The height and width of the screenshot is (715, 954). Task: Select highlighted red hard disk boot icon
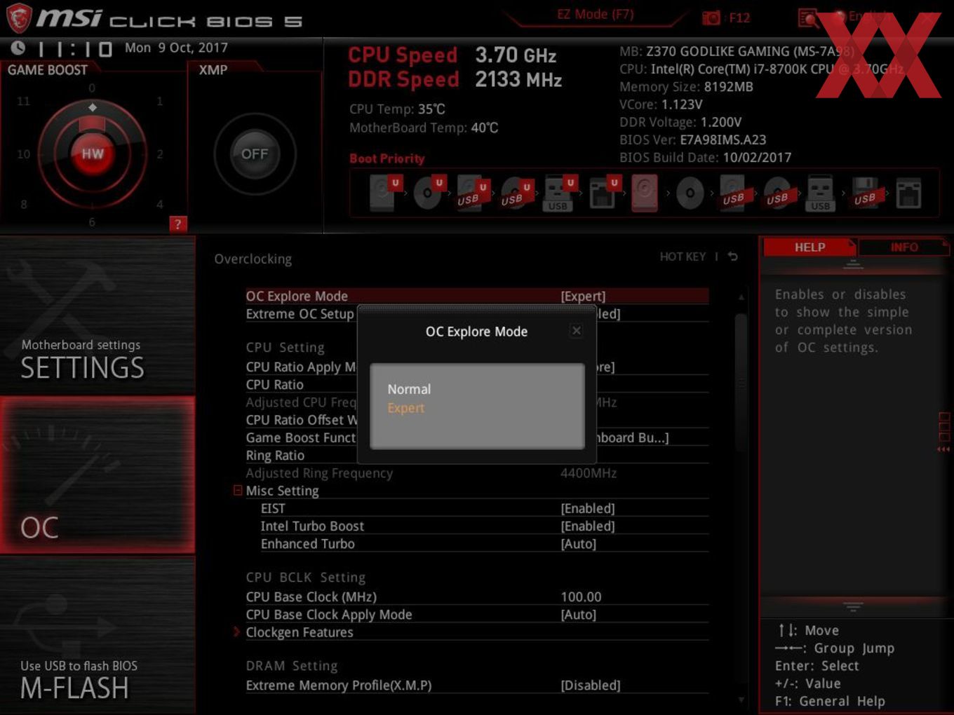click(645, 193)
